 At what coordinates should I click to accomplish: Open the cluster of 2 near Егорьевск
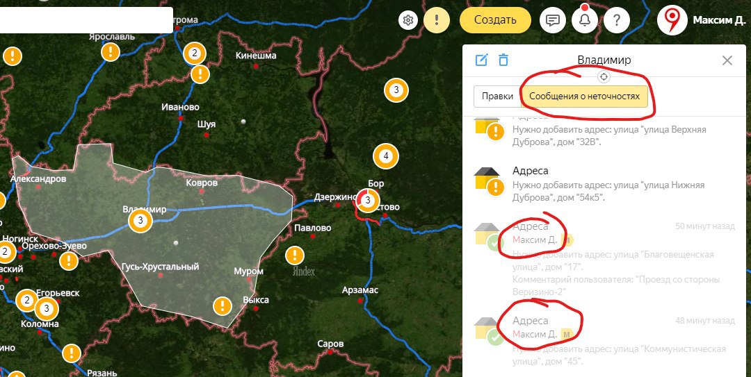(x=27, y=301)
